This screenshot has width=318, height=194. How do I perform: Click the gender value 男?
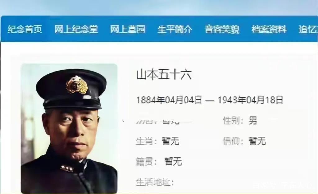pyautogui.click(x=253, y=121)
